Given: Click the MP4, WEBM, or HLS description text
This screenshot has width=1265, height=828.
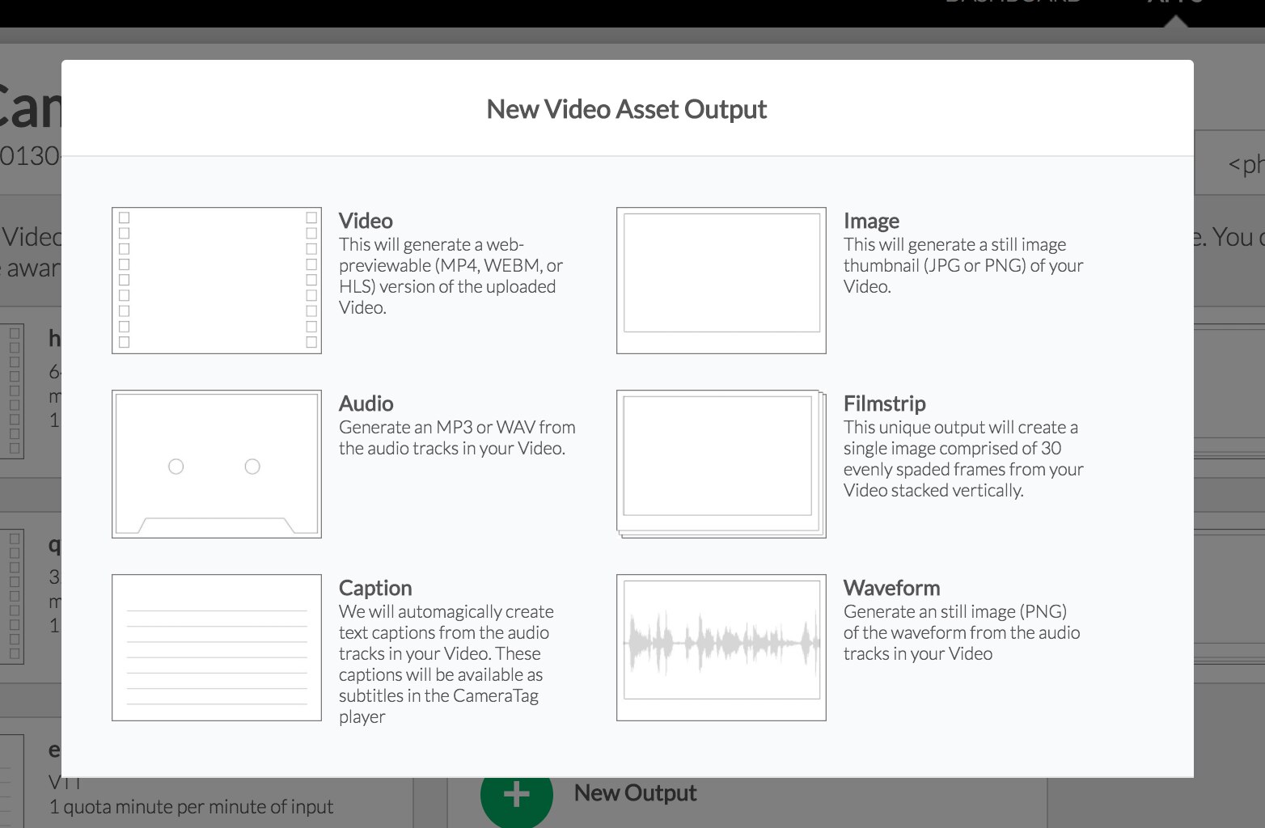Looking at the screenshot, I should (x=450, y=276).
